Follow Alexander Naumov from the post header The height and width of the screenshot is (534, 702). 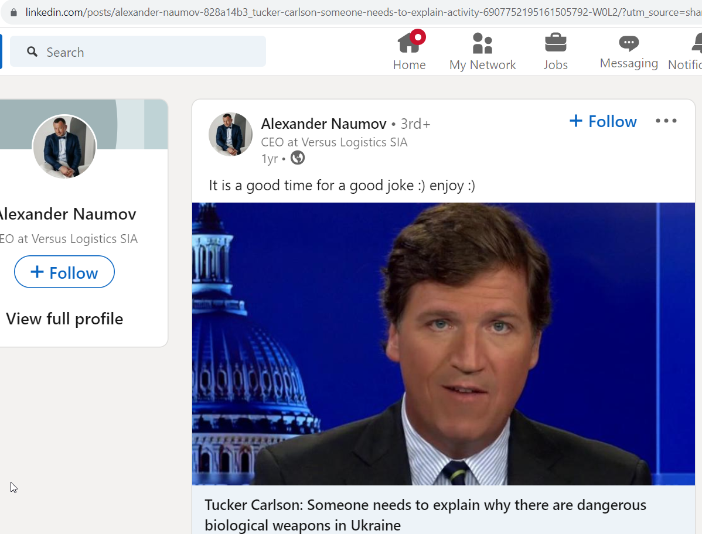602,121
